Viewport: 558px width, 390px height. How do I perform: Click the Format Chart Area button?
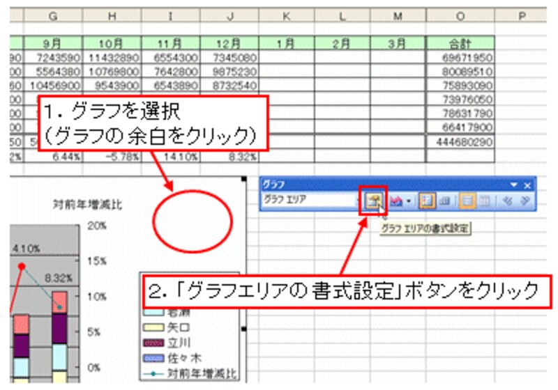point(373,201)
